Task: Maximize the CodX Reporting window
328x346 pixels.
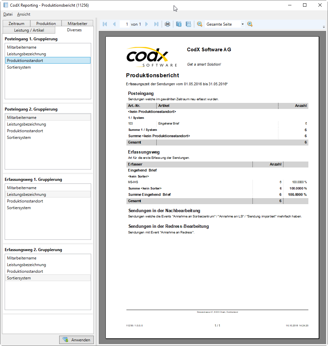Action: [305, 5]
